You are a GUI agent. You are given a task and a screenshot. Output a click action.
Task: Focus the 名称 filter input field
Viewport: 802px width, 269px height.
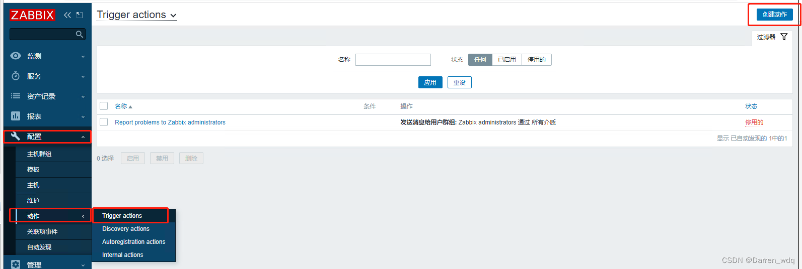393,60
